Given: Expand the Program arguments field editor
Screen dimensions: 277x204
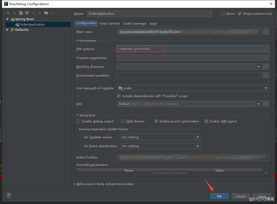Looking at the screenshot, I should [x=266, y=58].
